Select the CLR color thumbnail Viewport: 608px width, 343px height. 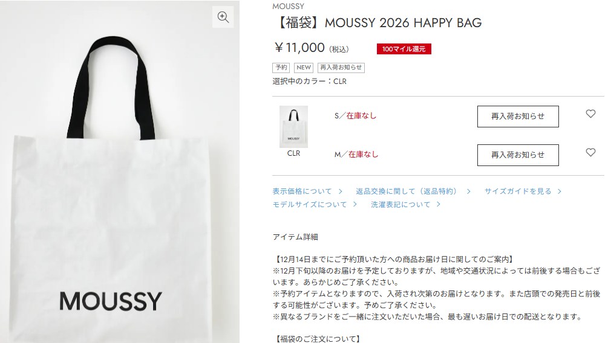[293, 127]
